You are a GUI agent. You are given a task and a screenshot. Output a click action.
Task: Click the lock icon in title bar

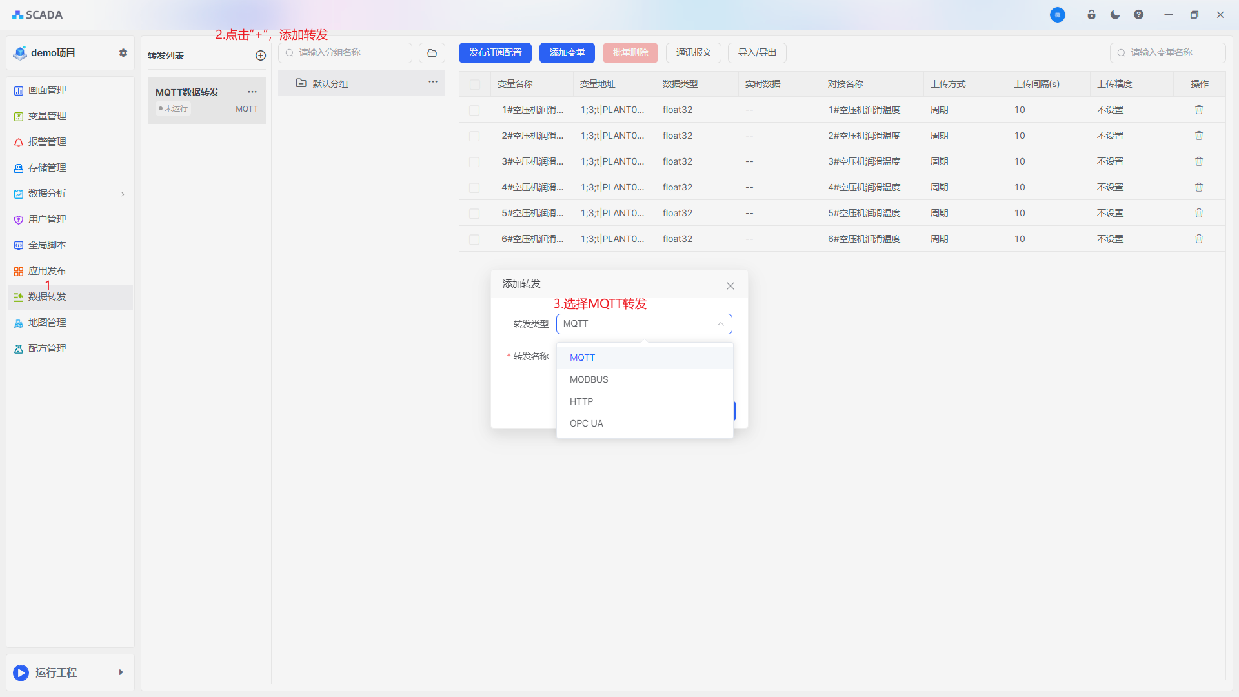pyautogui.click(x=1091, y=15)
